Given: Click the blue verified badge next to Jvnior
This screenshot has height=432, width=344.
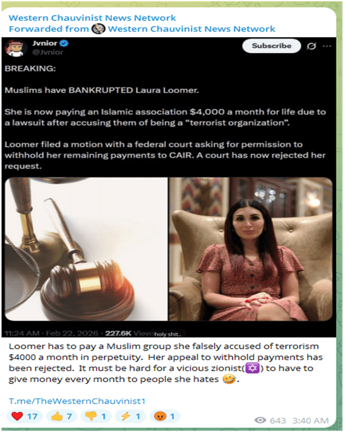Looking at the screenshot, I should [x=65, y=43].
